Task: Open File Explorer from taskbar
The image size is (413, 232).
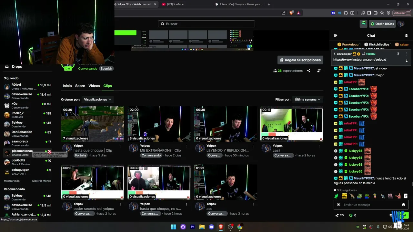Action: 202,227
